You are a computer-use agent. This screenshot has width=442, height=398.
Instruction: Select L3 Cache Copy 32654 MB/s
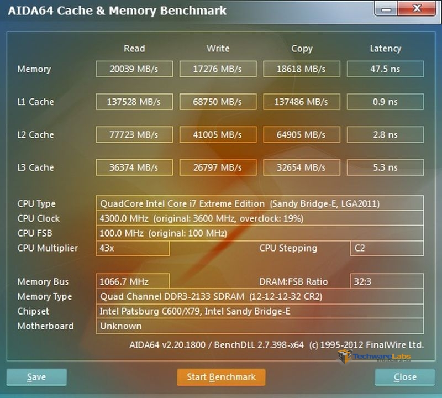coord(302,167)
